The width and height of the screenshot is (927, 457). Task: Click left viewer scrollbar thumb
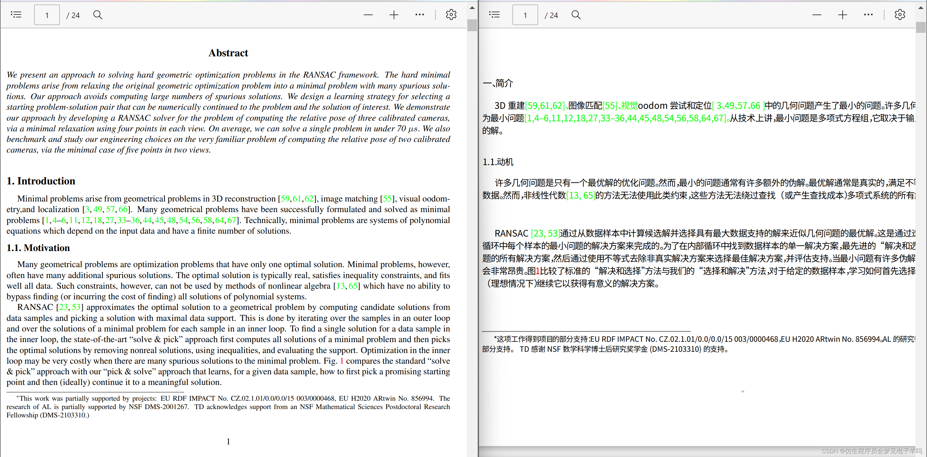[472, 25]
